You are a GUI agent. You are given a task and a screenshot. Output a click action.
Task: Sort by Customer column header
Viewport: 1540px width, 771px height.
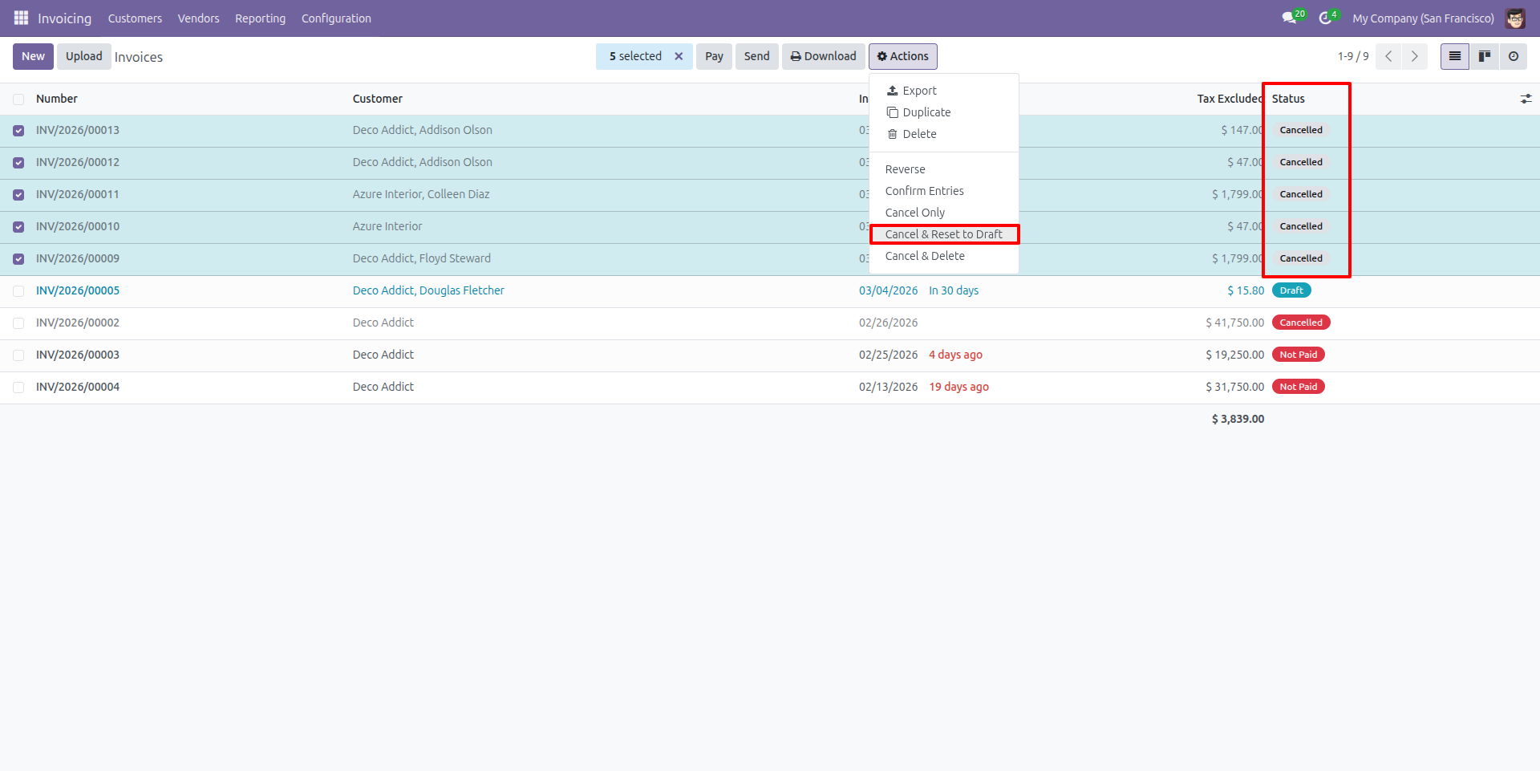click(378, 99)
